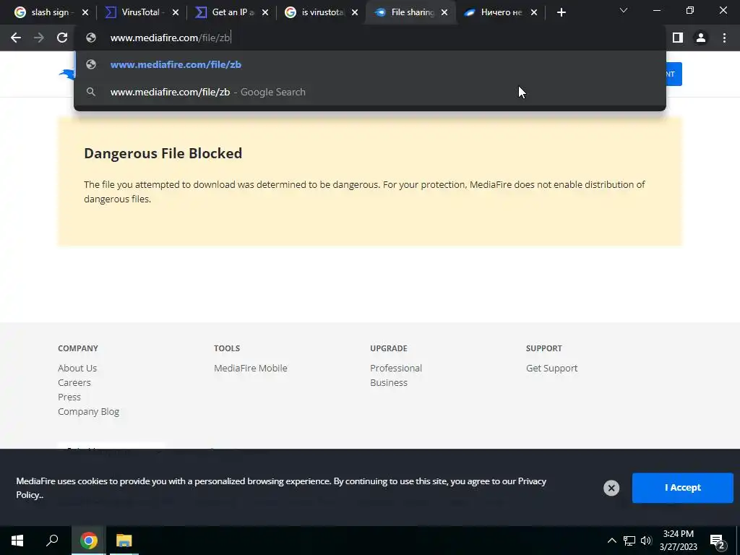This screenshot has width=740, height=555.
Task: Open the tab search chevron
Action: point(624,10)
